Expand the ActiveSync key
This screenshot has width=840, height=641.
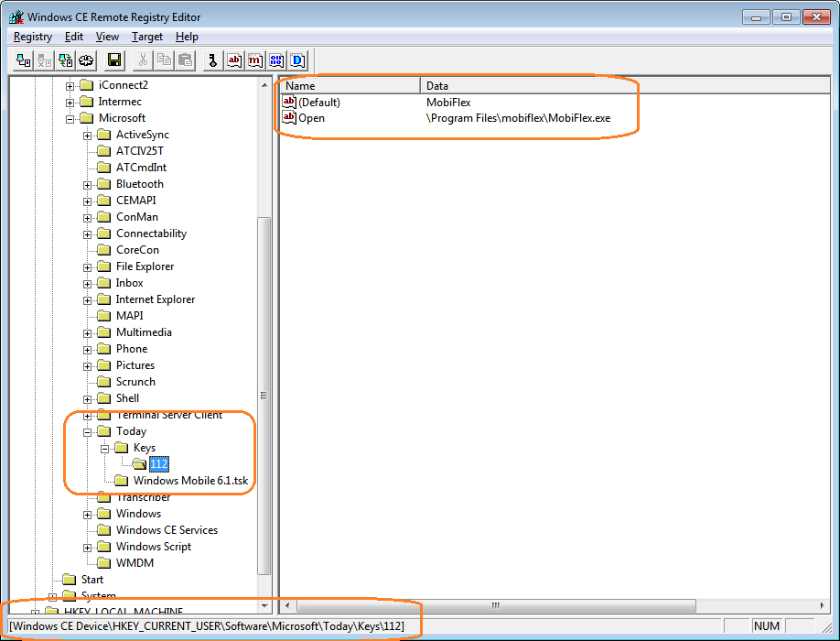87,136
